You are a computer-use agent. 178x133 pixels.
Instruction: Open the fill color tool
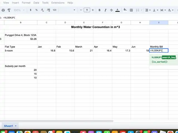point(125,10)
